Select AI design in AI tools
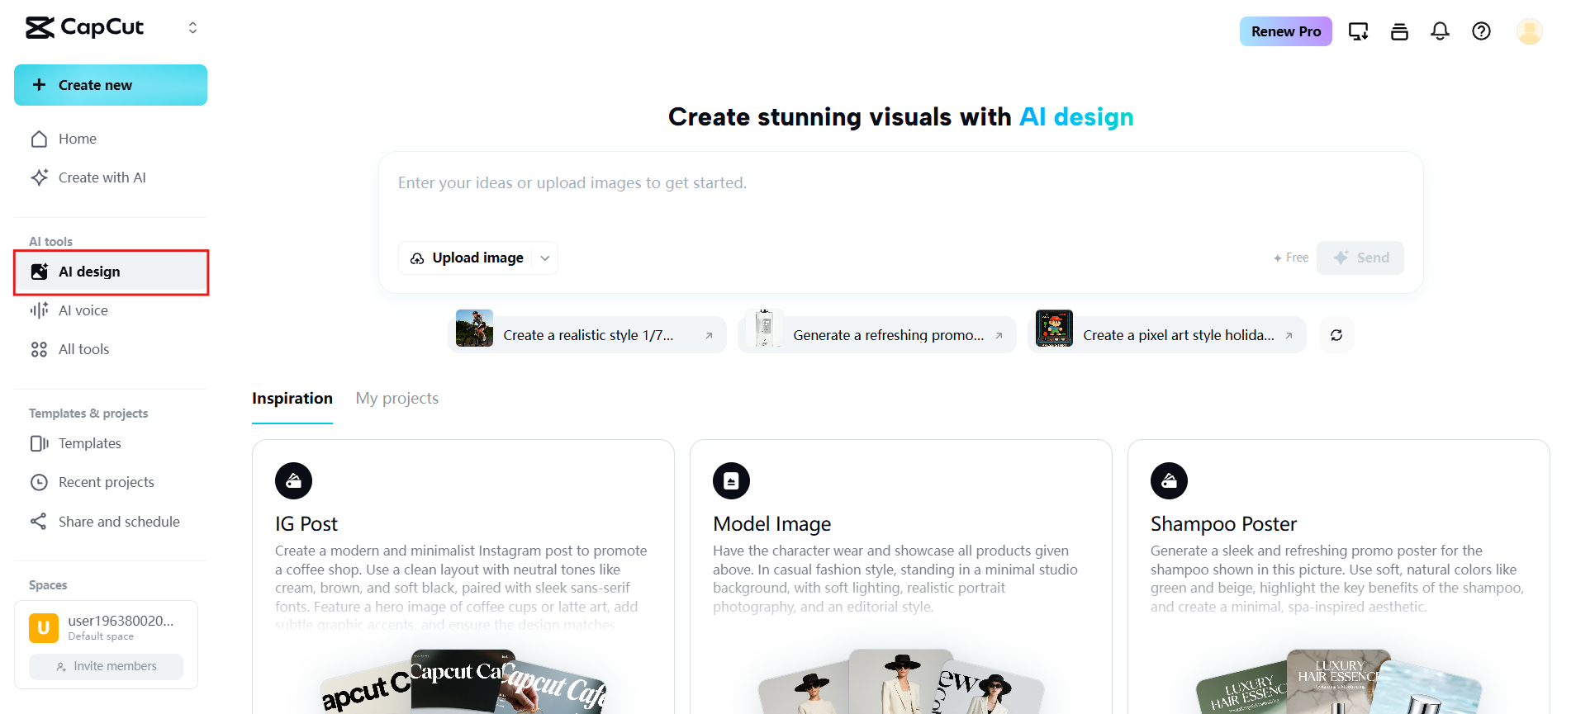The image size is (1576, 714). pos(111,272)
